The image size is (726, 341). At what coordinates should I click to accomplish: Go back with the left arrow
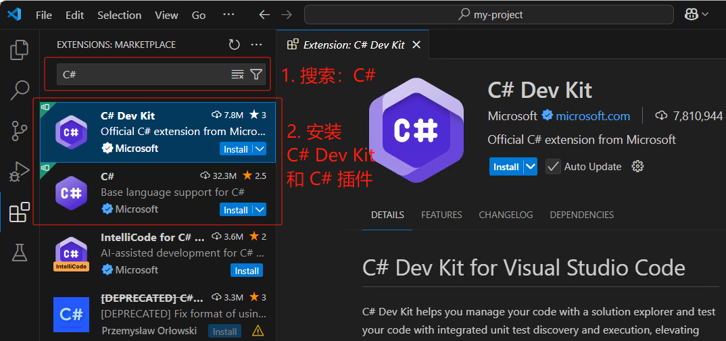point(264,15)
